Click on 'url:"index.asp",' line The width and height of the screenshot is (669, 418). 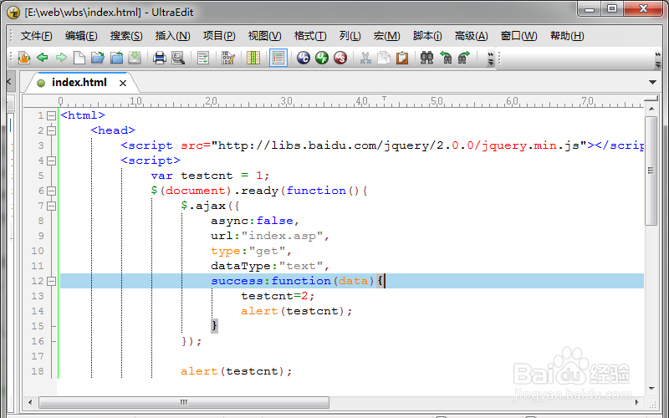tap(270, 236)
